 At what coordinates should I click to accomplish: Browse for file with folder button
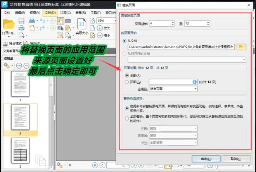pos(241,47)
